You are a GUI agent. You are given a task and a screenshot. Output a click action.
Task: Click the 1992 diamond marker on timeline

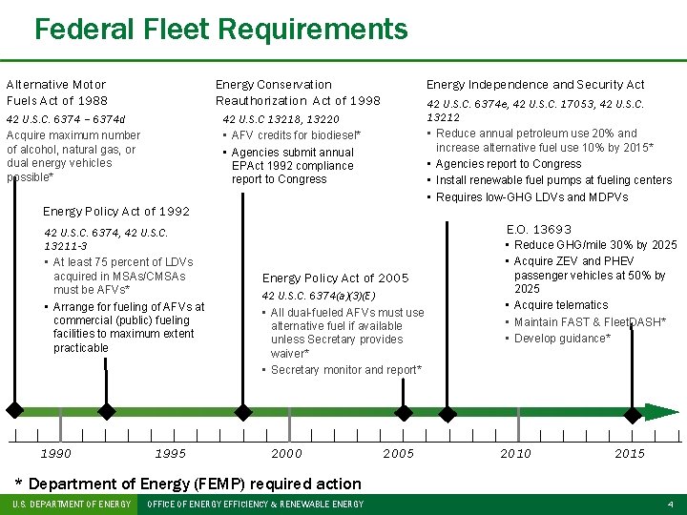click(107, 412)
